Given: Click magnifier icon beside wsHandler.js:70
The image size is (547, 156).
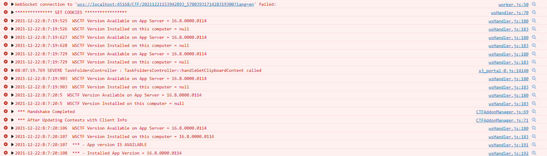Looking at the screenshot, I should pyautogui.click(x=534, y=12).
